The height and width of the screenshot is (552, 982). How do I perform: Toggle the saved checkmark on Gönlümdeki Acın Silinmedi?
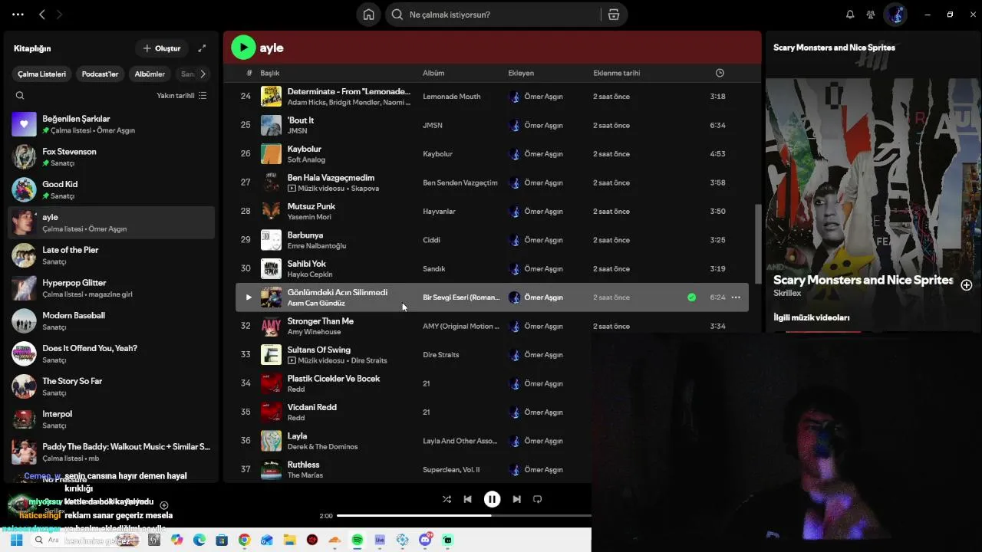click(692, 297)
